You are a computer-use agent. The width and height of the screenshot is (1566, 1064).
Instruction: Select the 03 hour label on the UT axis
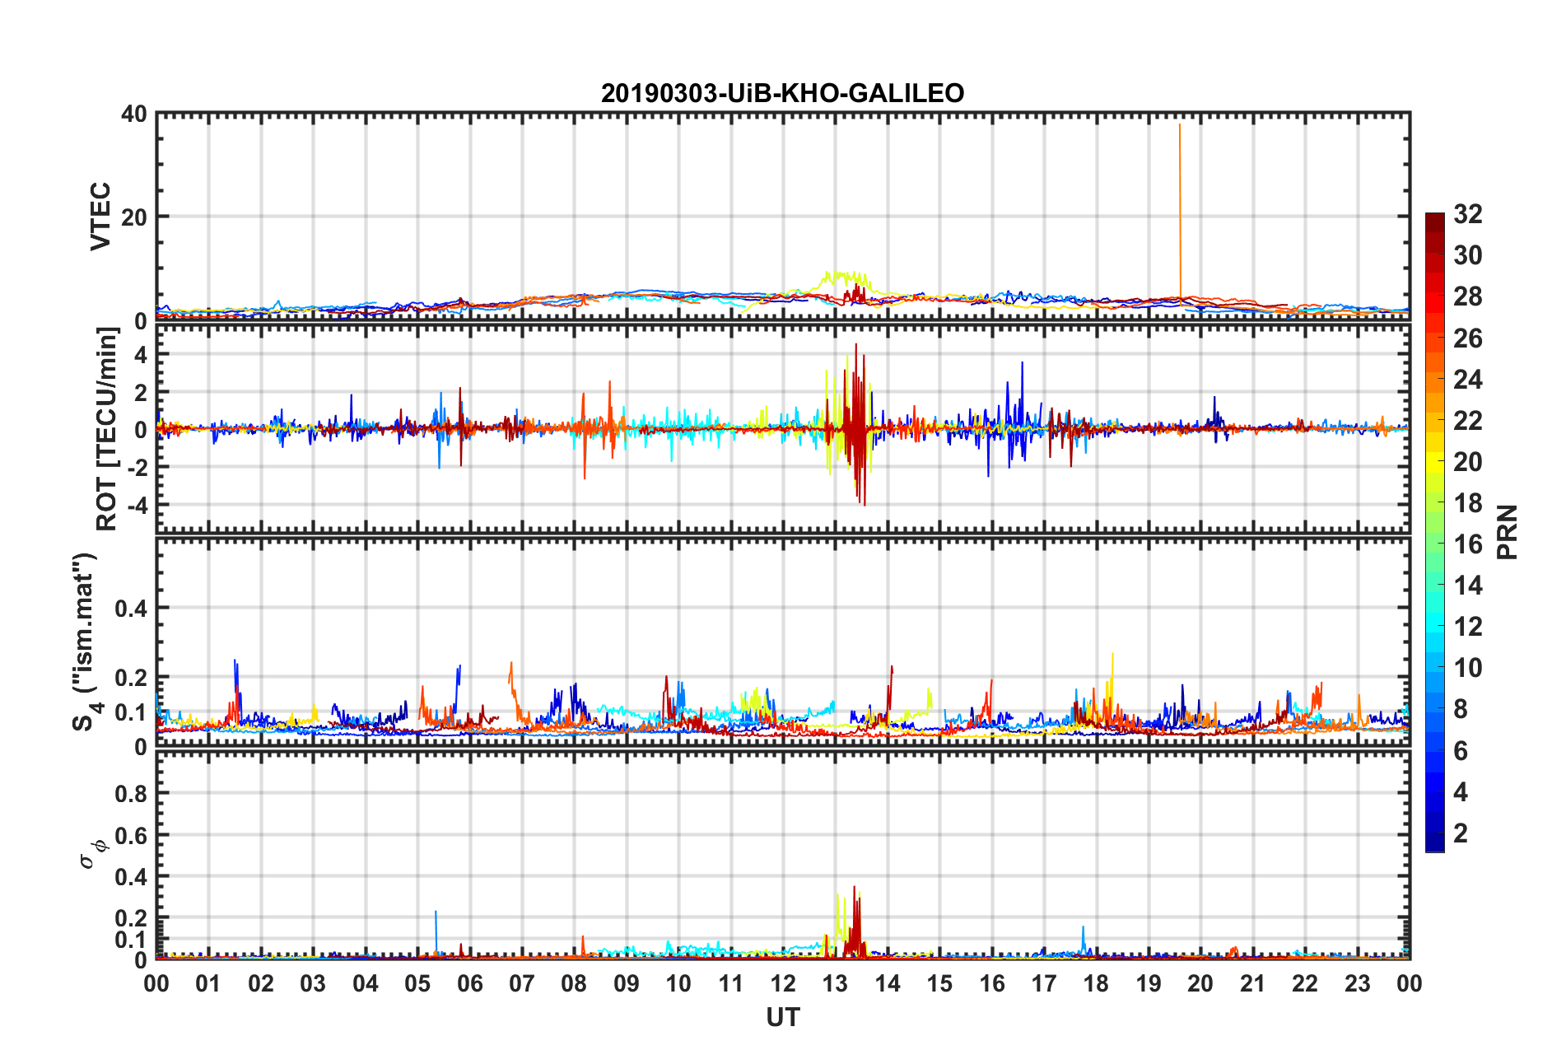(313, 983)
